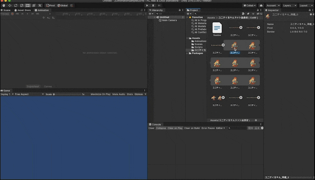Screen dimensions: 315x180
Task: Open the Free Aspect dropdown
Action: (x=29, y=94)
